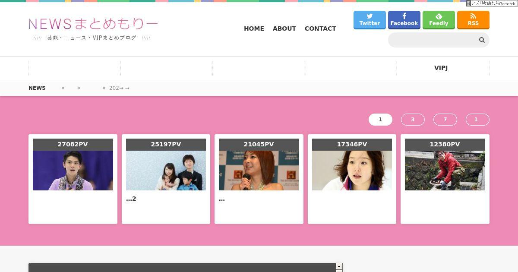This screenshot has height=272, width=518.
Task: Open the 25197PV family photo article
Action: click(166, 171)
